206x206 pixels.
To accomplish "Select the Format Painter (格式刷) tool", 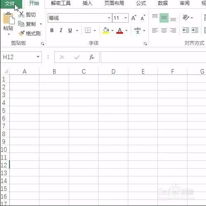I will (x=29, y=33).
